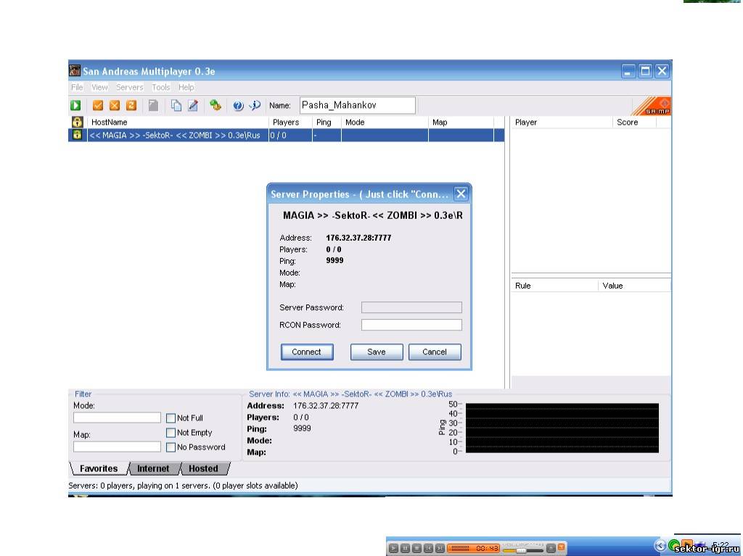Click the Save button in Server Properties
The height and width of the screenshot is (556, 743).
coord(377,352)
